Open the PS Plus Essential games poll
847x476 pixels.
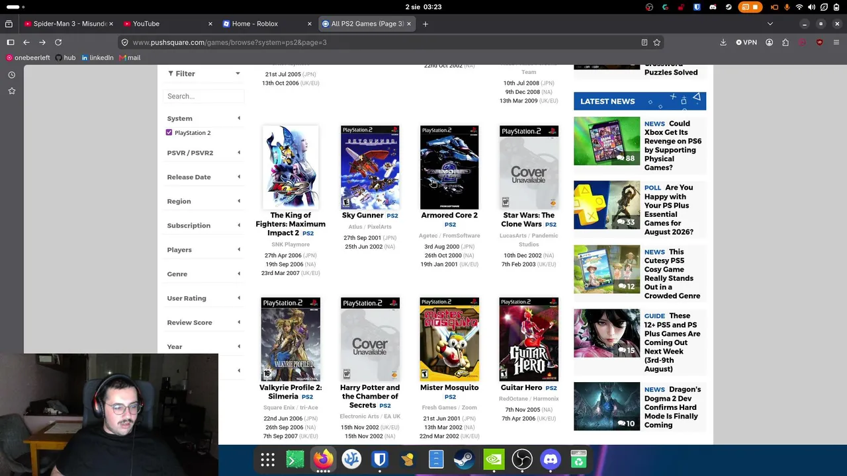(669, 210)
